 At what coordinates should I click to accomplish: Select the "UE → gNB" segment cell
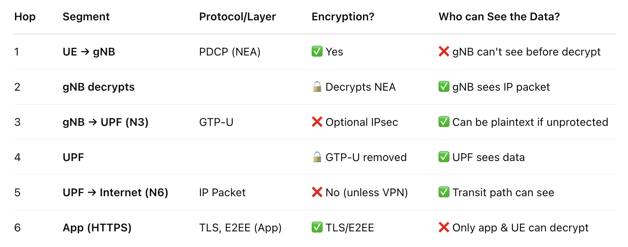(x=89, y=52)
